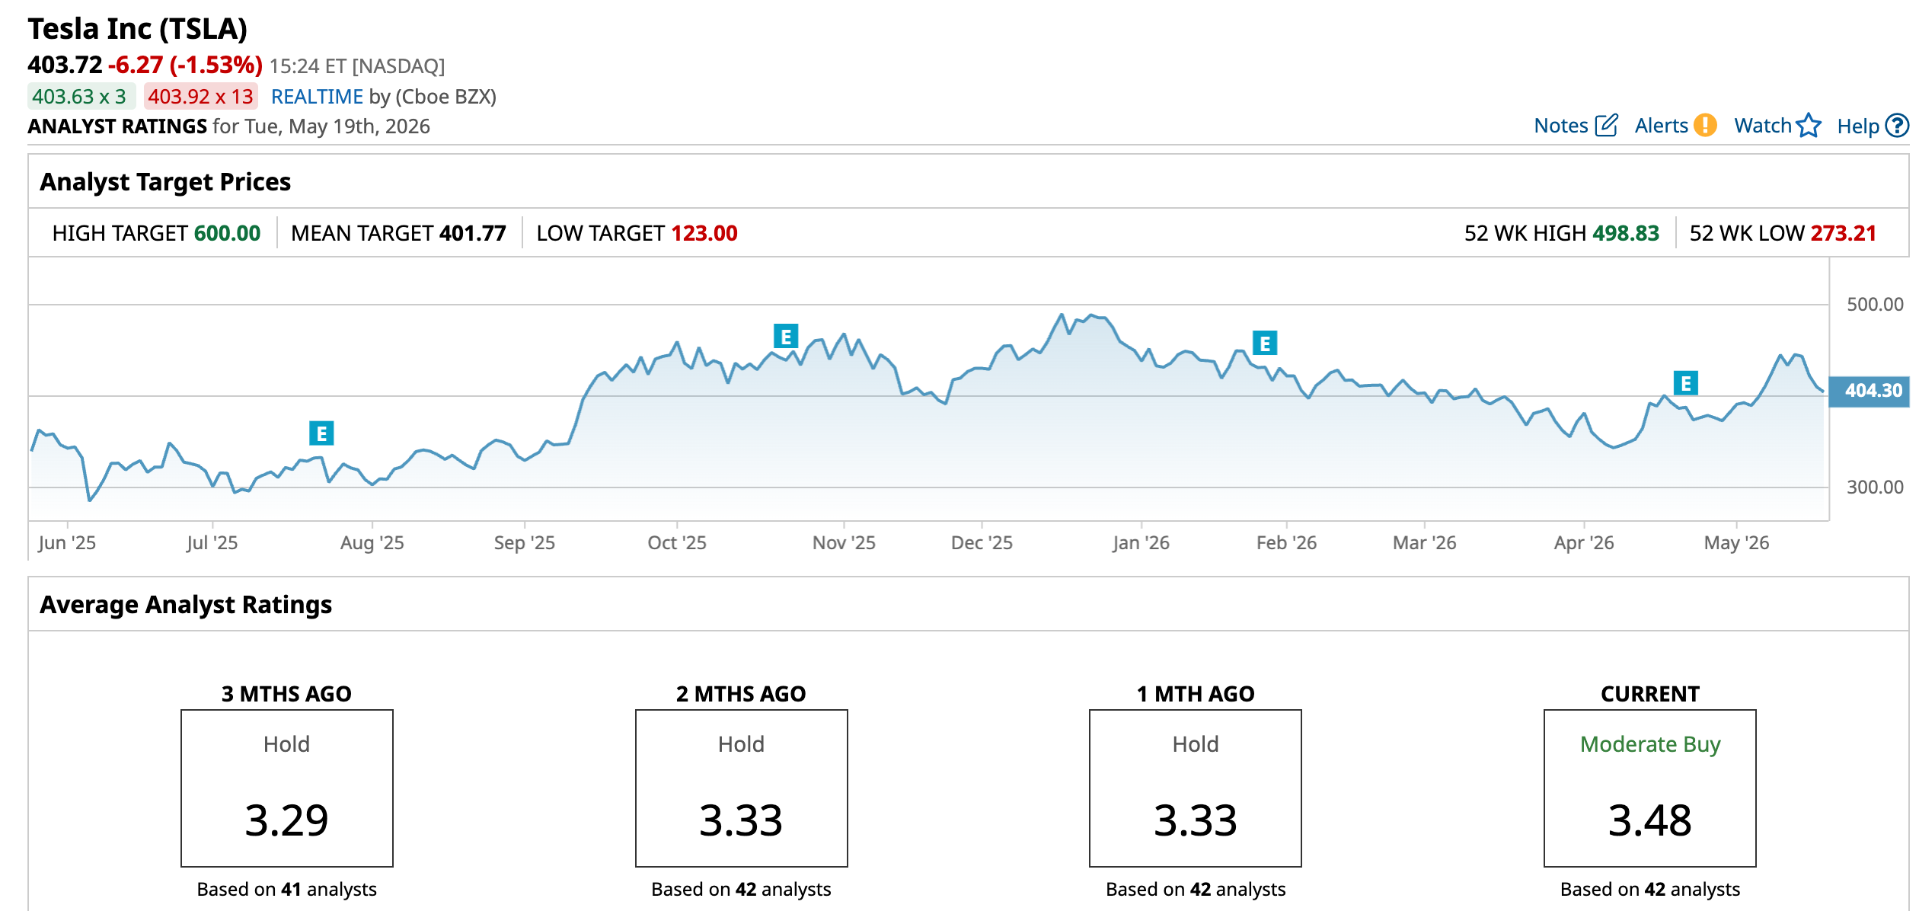Screen dimensions: 1919x911
Task: Select the 1 MTH AGO rating box
Action: point(1196,788)
